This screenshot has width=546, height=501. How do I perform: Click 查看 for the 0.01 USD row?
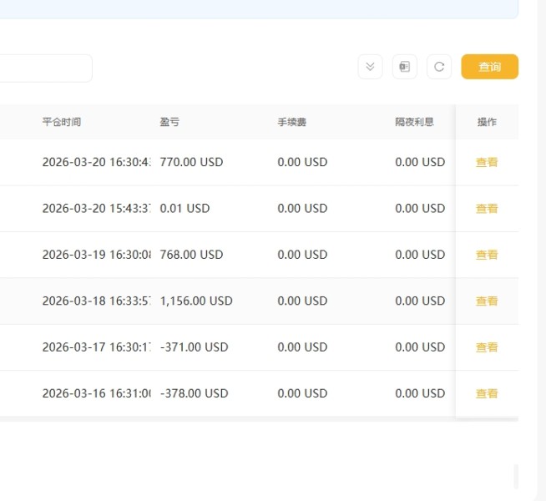[x=487, y=209]
